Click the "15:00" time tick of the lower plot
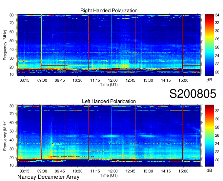Image resolution: width=223 pixels, height=181 pixels. tap(183, 171)
